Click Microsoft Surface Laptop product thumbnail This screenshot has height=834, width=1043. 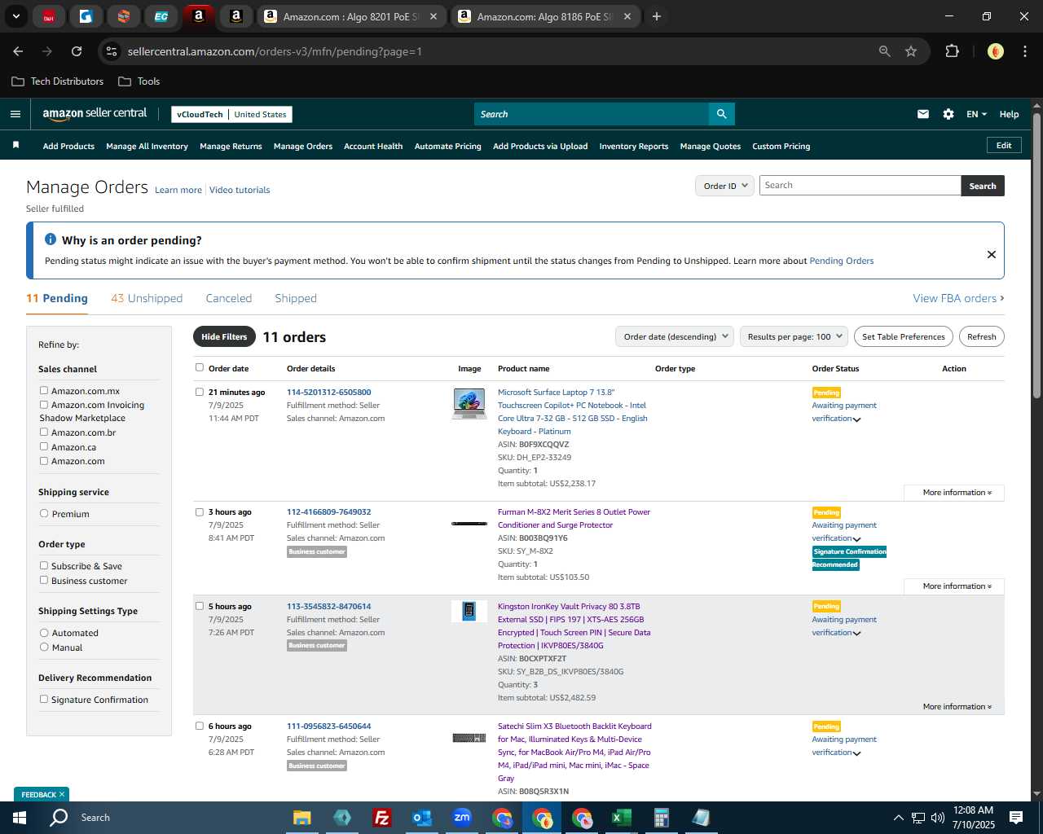point(469,403)
